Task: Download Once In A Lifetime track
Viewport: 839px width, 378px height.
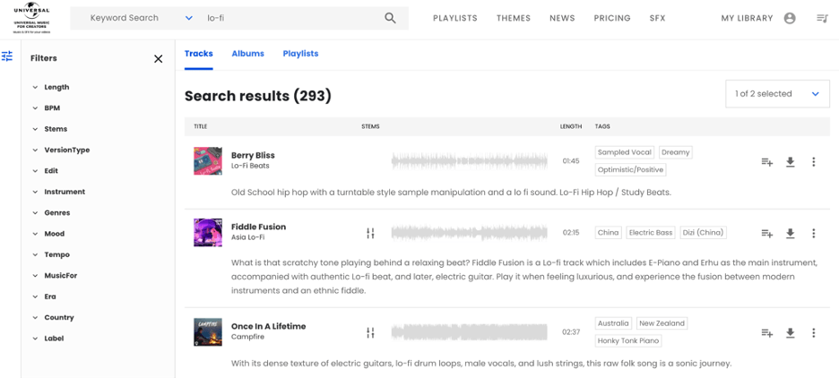Action: click(791, 333)
